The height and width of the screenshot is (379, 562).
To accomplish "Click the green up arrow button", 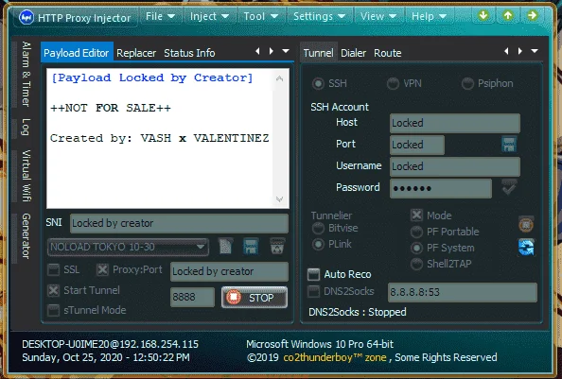I will click(x=508, y=15).
